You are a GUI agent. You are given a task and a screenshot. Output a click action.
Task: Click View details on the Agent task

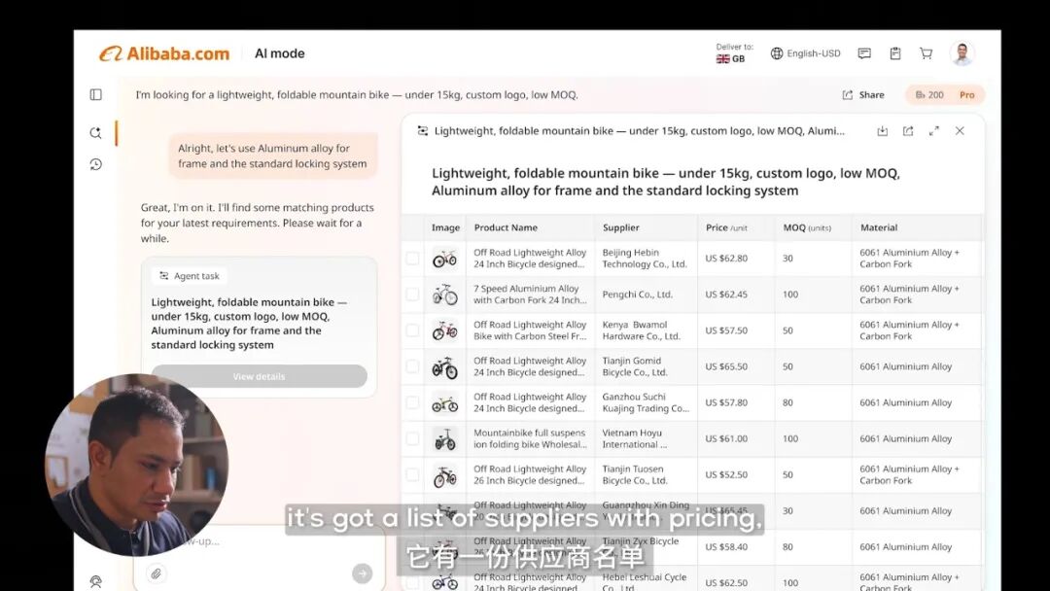258,375
